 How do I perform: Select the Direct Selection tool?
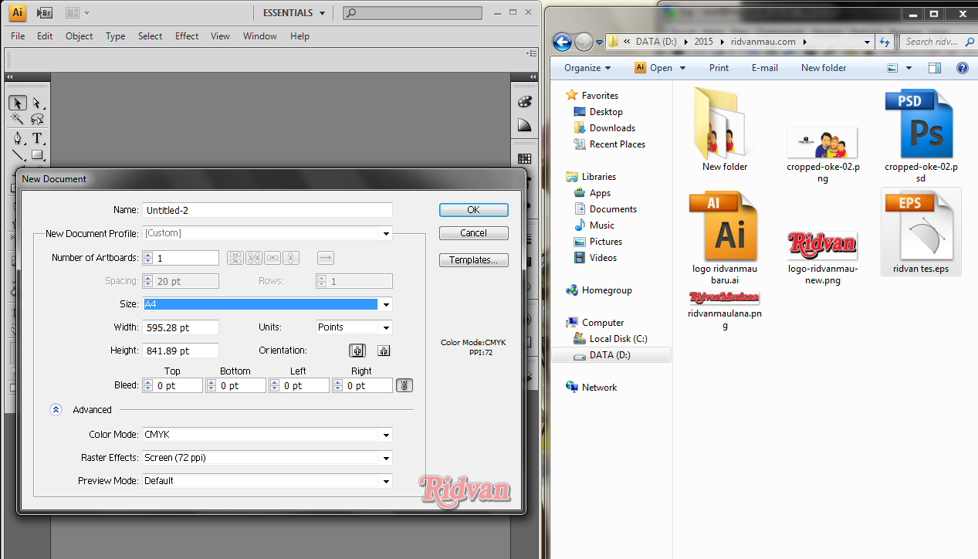(x=36, y=103)
